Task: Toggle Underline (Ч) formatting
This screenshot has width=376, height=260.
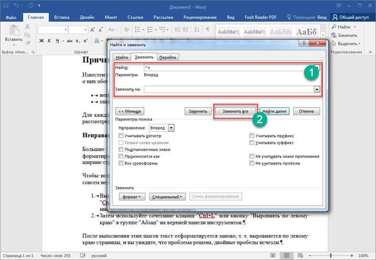Action: 57,41
